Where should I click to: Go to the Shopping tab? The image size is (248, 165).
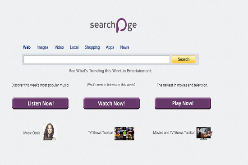point(92,47)
